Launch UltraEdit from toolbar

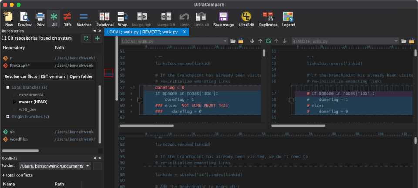pyautogui.click(x=246, y=19)
